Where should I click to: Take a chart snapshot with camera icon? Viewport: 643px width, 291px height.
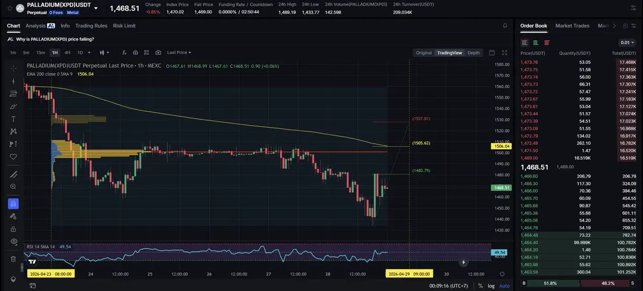tap(158, 52)
